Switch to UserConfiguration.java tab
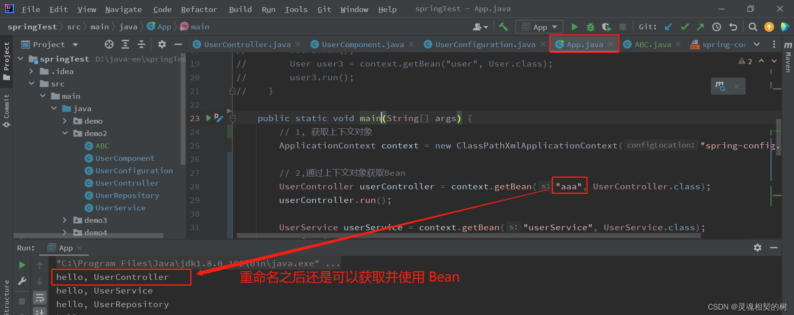Viewport: 794px width, 315px height. pyautogui.click(x=485, y=44)
